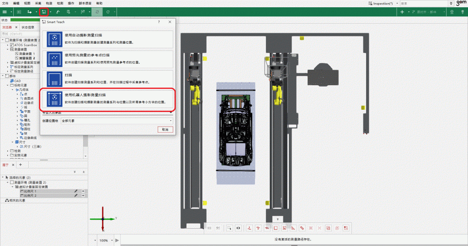The height and width of the screenshot is (246, 468).
Task: Select CAD item in browser tree
Action: (x=15, y=81)
